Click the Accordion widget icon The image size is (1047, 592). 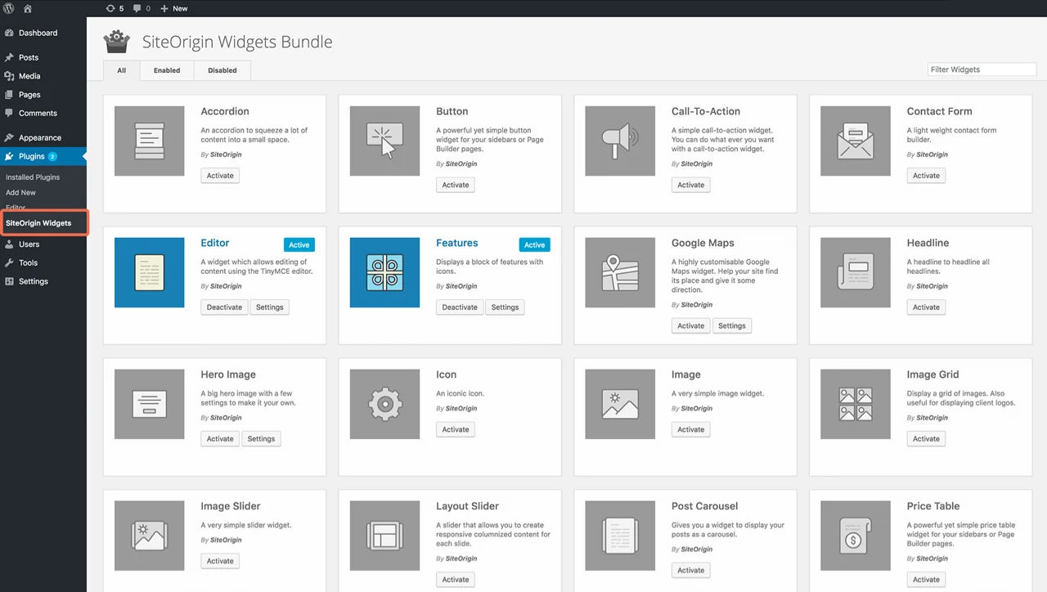[x=150, y=141]
